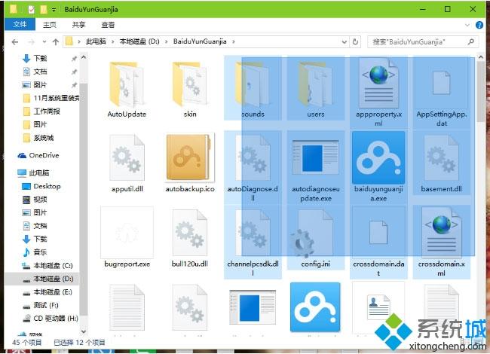Click the file list scroll up arrow
This screenshot has height=354, width=490.
[481, 57]
